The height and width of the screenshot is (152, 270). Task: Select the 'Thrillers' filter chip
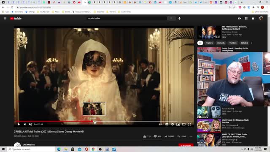(x=233, y=43)
